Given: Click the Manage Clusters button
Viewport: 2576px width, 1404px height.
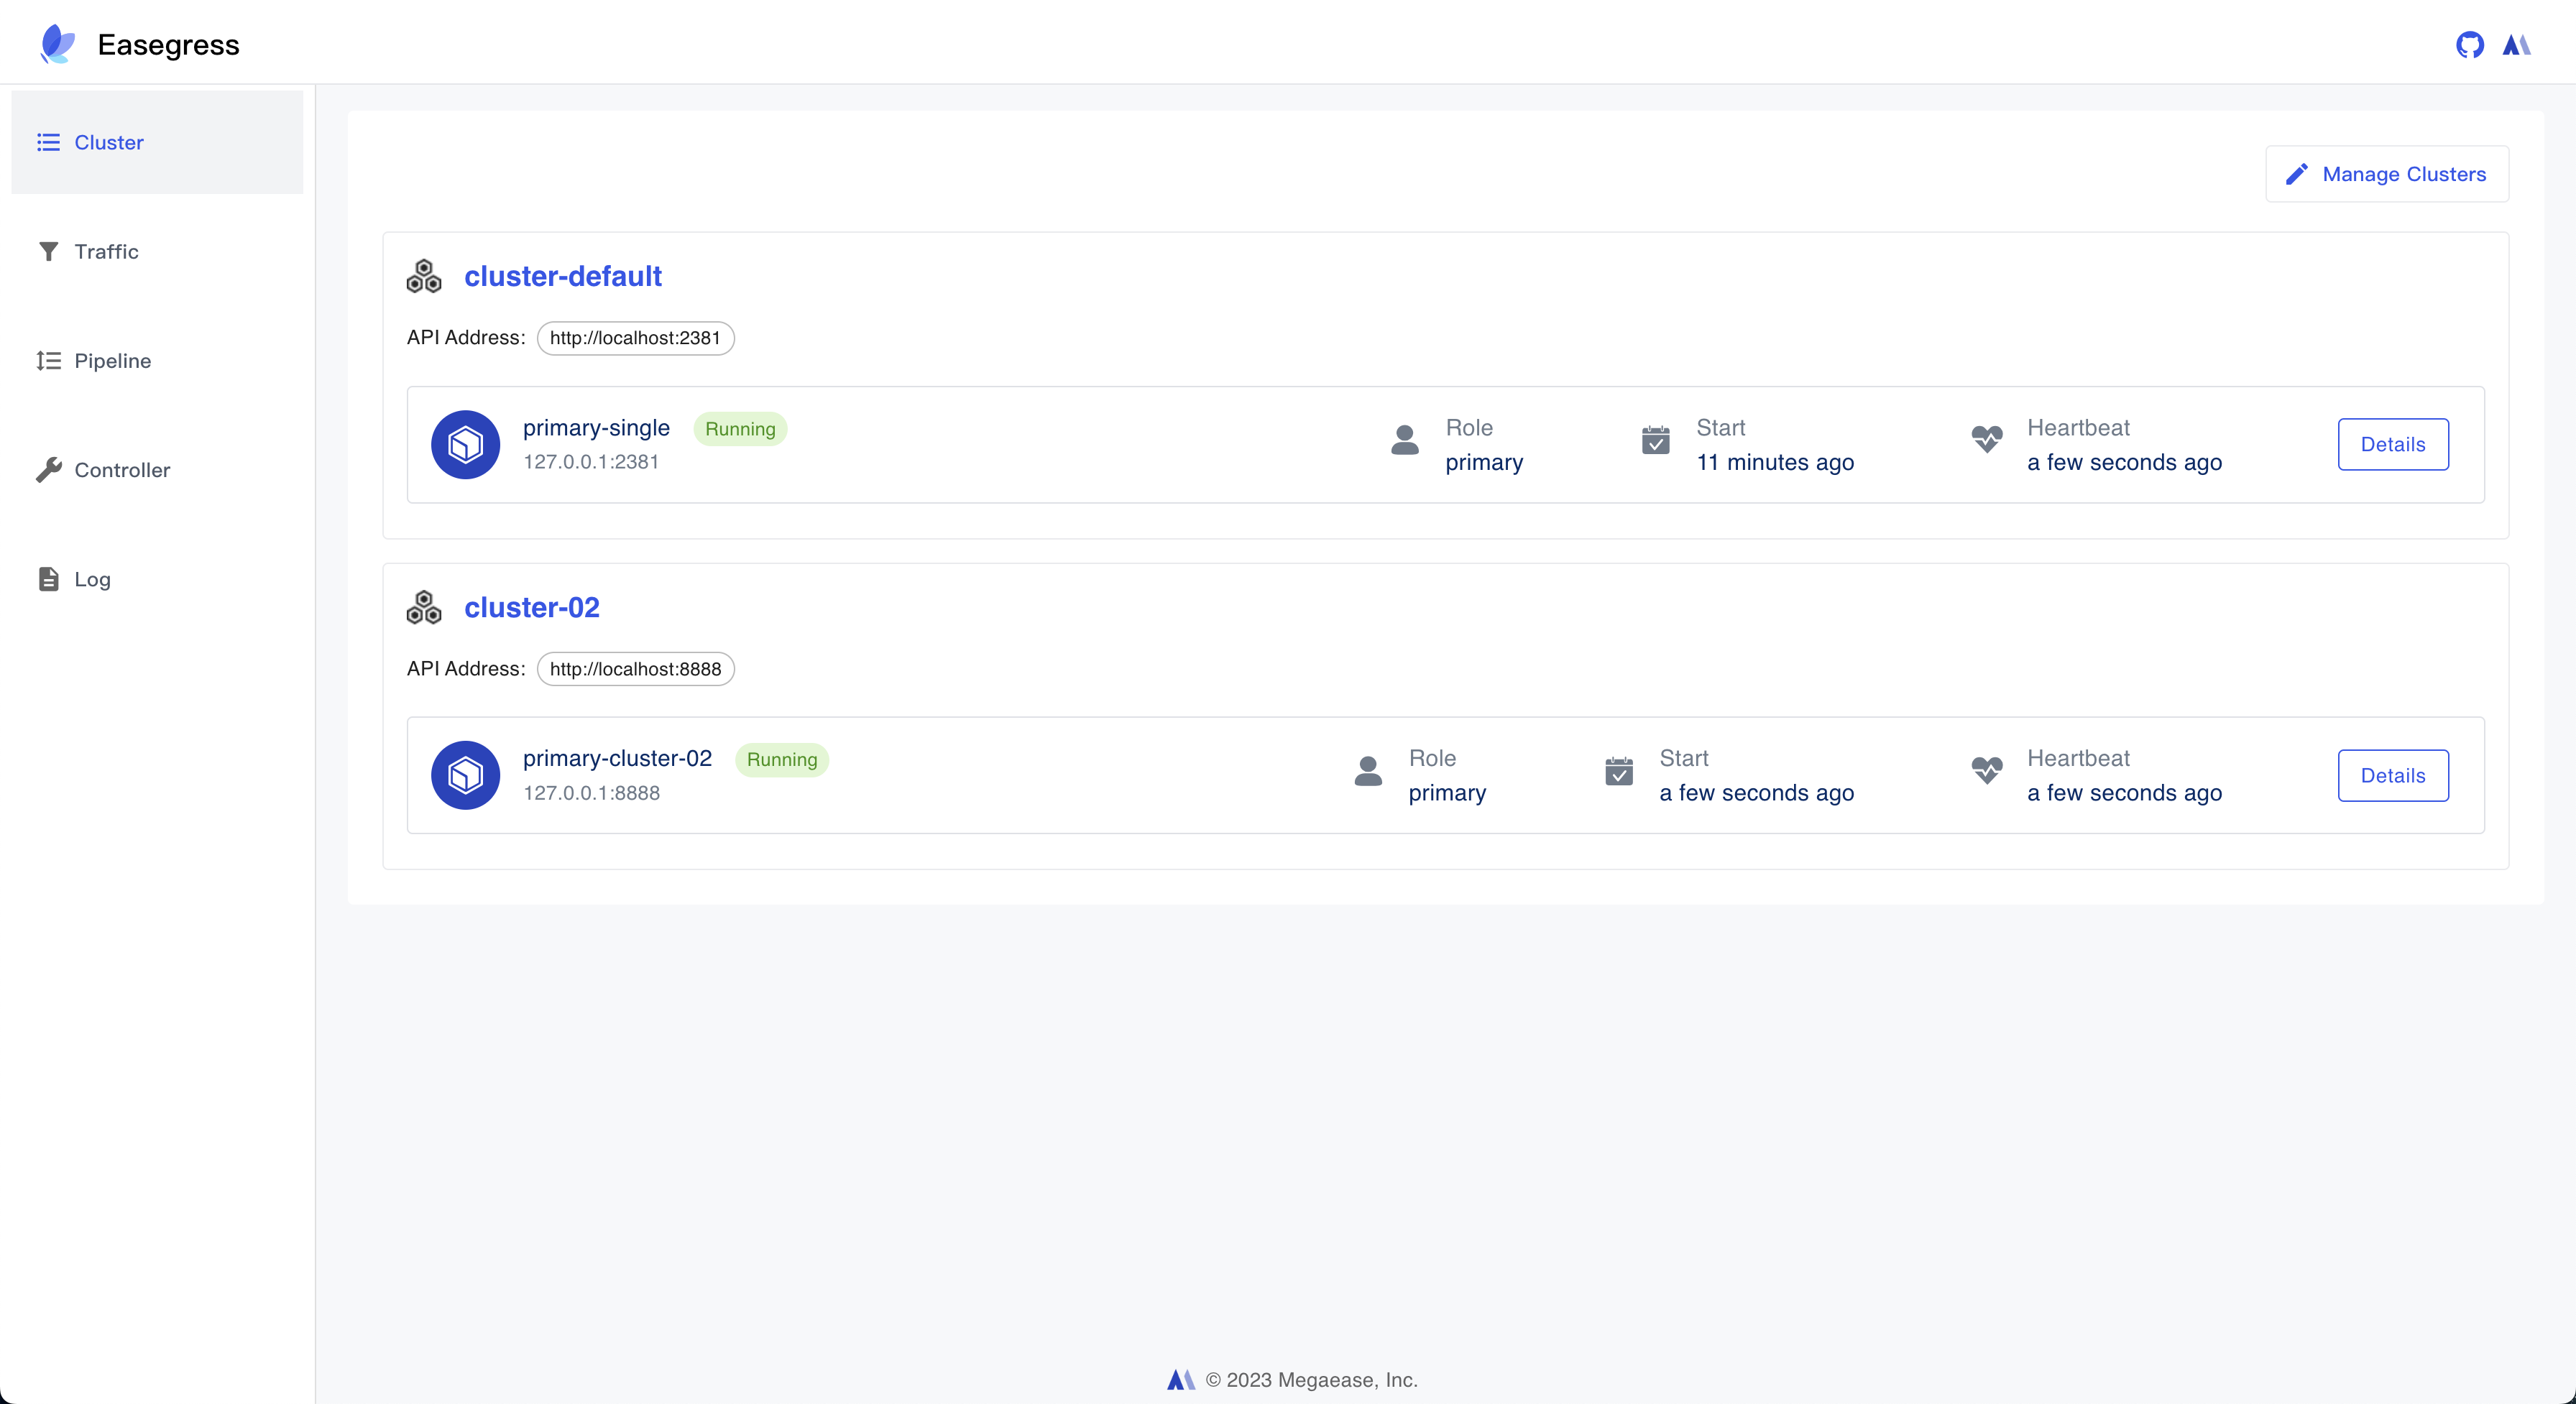Looking at the screenshot, I should point(2386,174).
